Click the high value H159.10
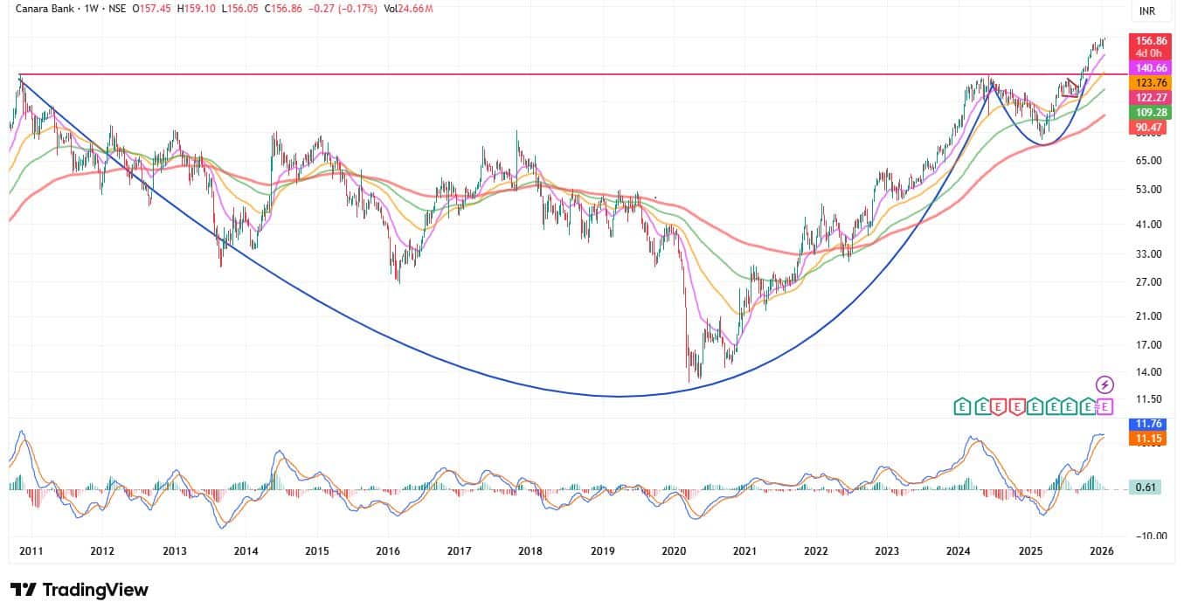 (x=197, y=9)
